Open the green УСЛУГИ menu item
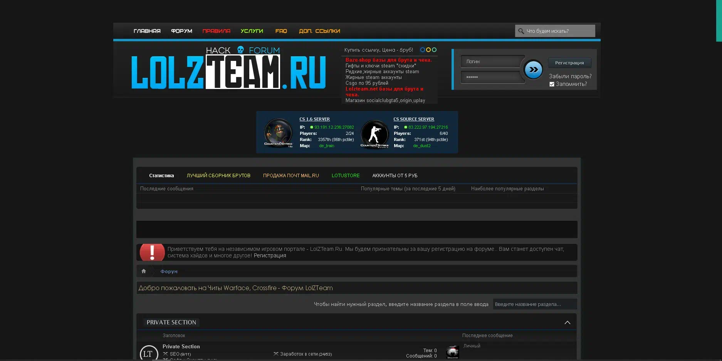 click(252, 31)
